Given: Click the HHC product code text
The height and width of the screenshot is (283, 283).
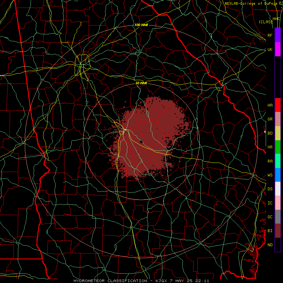Looking at the screenshot, I should pyautogui.click(x=276, y=19).
